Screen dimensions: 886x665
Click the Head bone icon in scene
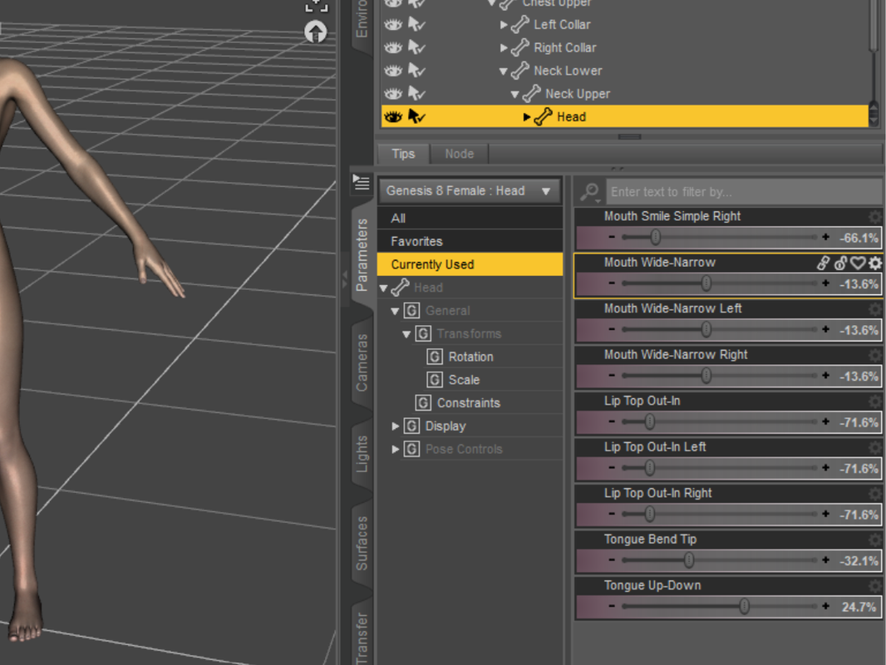pyautogui.click(x=543, y=117)
